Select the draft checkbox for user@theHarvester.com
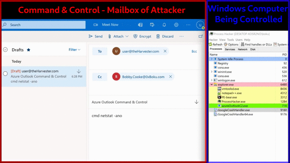This screenshot has height=163, width=290. point(5,74)
